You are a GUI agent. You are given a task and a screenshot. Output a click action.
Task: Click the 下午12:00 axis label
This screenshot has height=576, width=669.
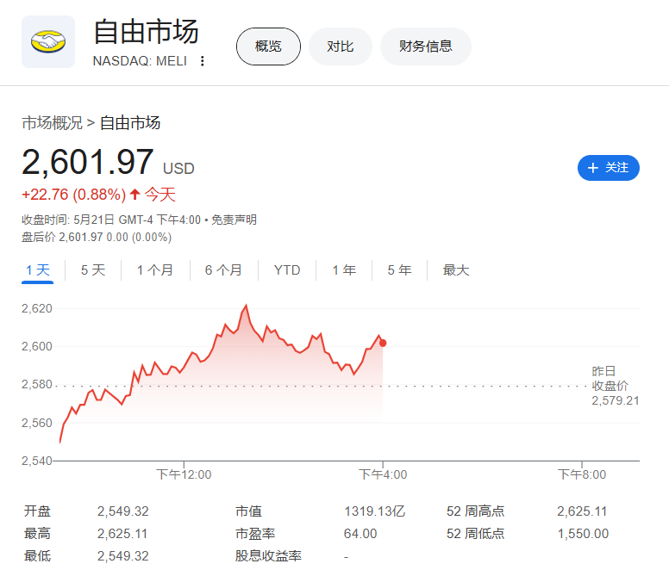point(184,474)
